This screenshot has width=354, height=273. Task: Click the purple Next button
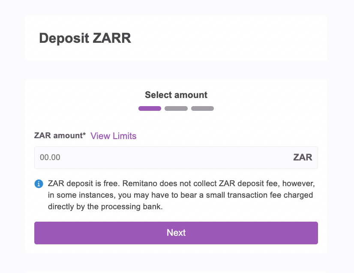[x=176, y=233]
